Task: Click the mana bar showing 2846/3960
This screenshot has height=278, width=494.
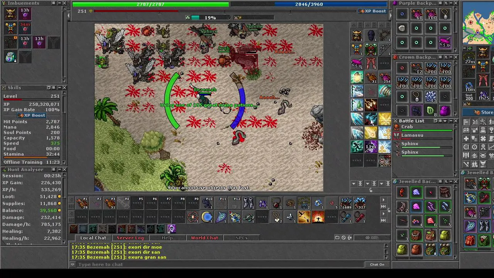Action: (310, 4)
